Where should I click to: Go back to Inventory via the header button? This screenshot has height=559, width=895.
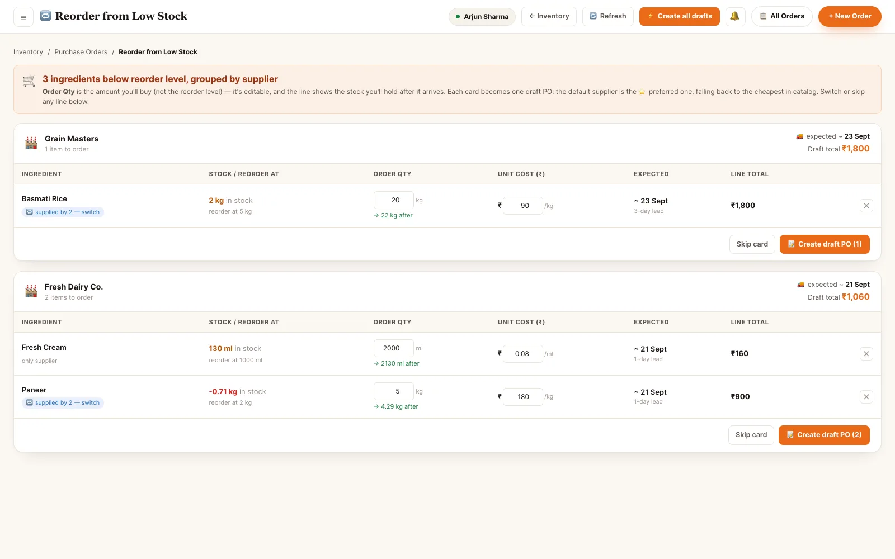[549, 16]
